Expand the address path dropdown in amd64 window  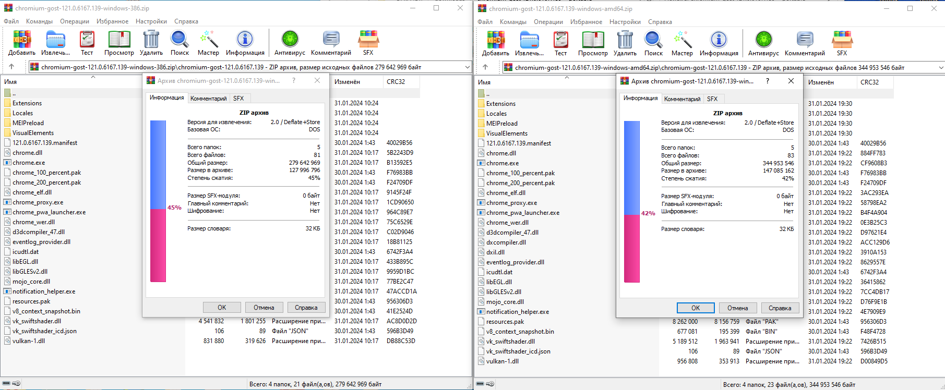(x=941, y=68)
